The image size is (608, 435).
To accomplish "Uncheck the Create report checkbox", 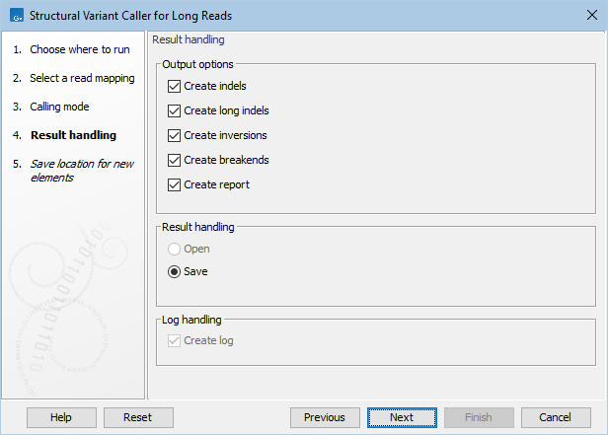I will click(175, 184).
